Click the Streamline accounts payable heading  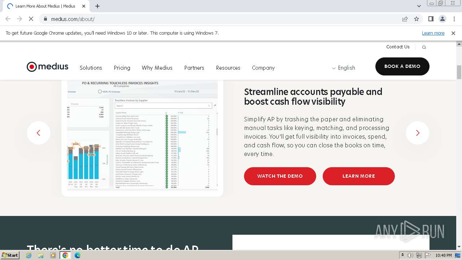click(x=313, y=97)
